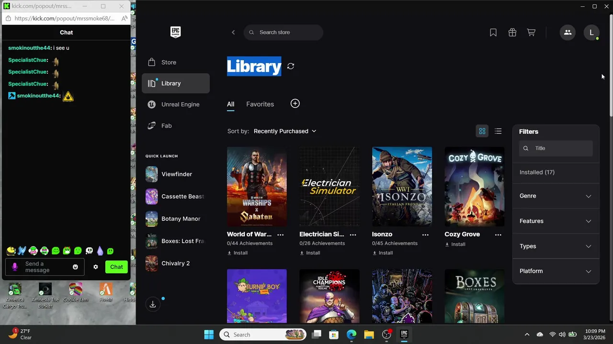The width and height of the screenshot is (613, 344).
Task: Open the emoji picker in Kick chat
Action: [x=75, y=267]
